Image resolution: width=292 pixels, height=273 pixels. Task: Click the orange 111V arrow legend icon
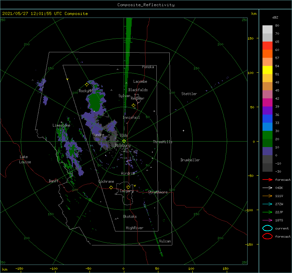[267, 196]
